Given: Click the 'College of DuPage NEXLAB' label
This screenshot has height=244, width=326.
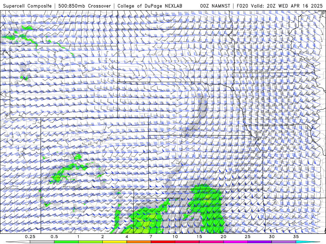Looking at the screenshot, I should (x=150, y=6).
